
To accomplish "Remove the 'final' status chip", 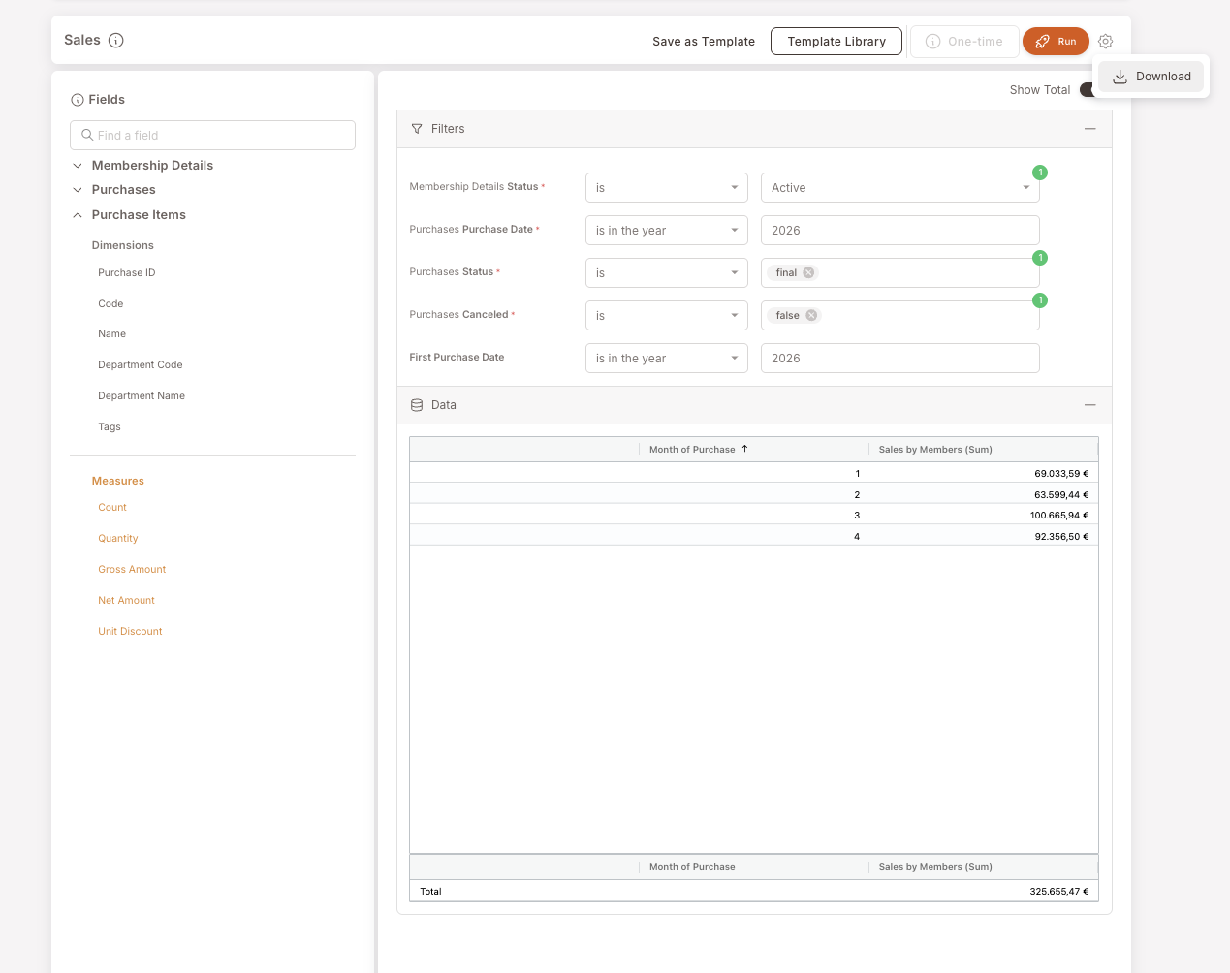I will (x=808, y=273).
